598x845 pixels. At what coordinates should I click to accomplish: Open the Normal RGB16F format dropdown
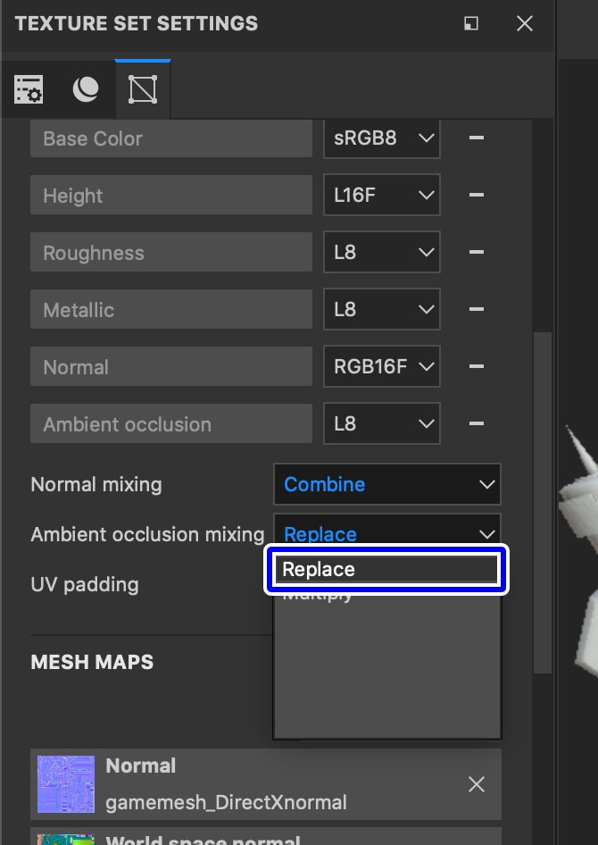(382, 366)
